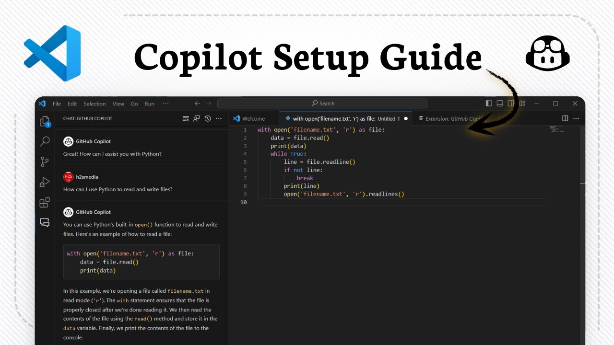
Task: Click 'How can I use Python' chat message
Action: click(118, 189)
